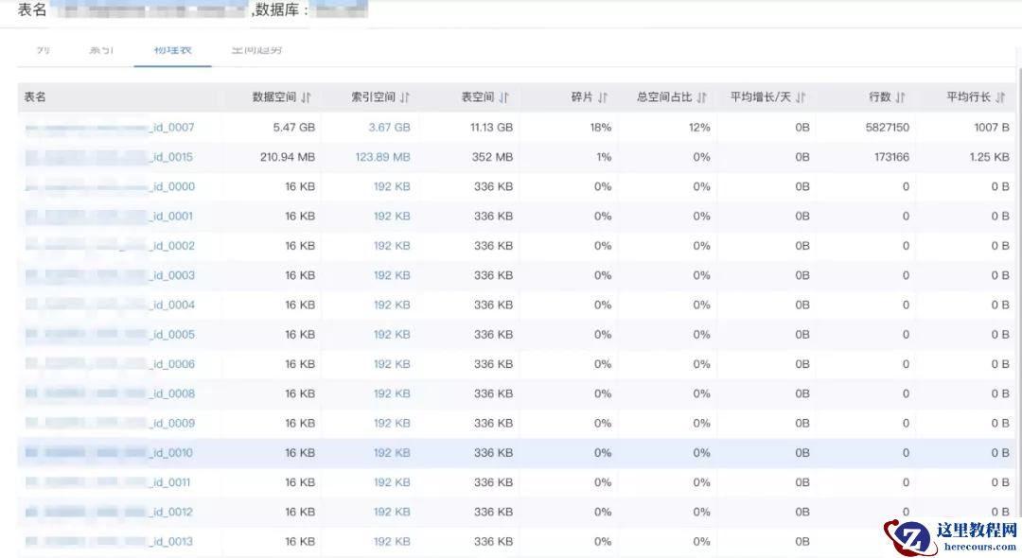Viewport: 1022px width, 558px height.
Task: Sort table by 碎片 using its icon
Action: [x=603, y=97]
